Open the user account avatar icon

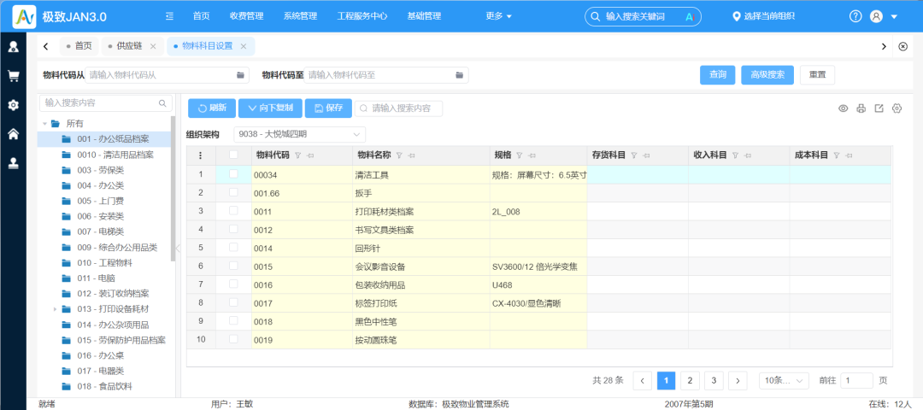pos(876,16)
